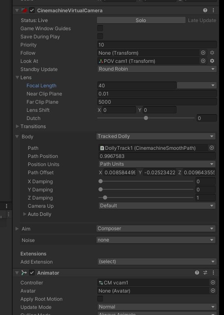Image resolution: width=224 pixels, height=315 pixels.
Task: Open Camera Up Default dropdown
Action: point(157,206)
